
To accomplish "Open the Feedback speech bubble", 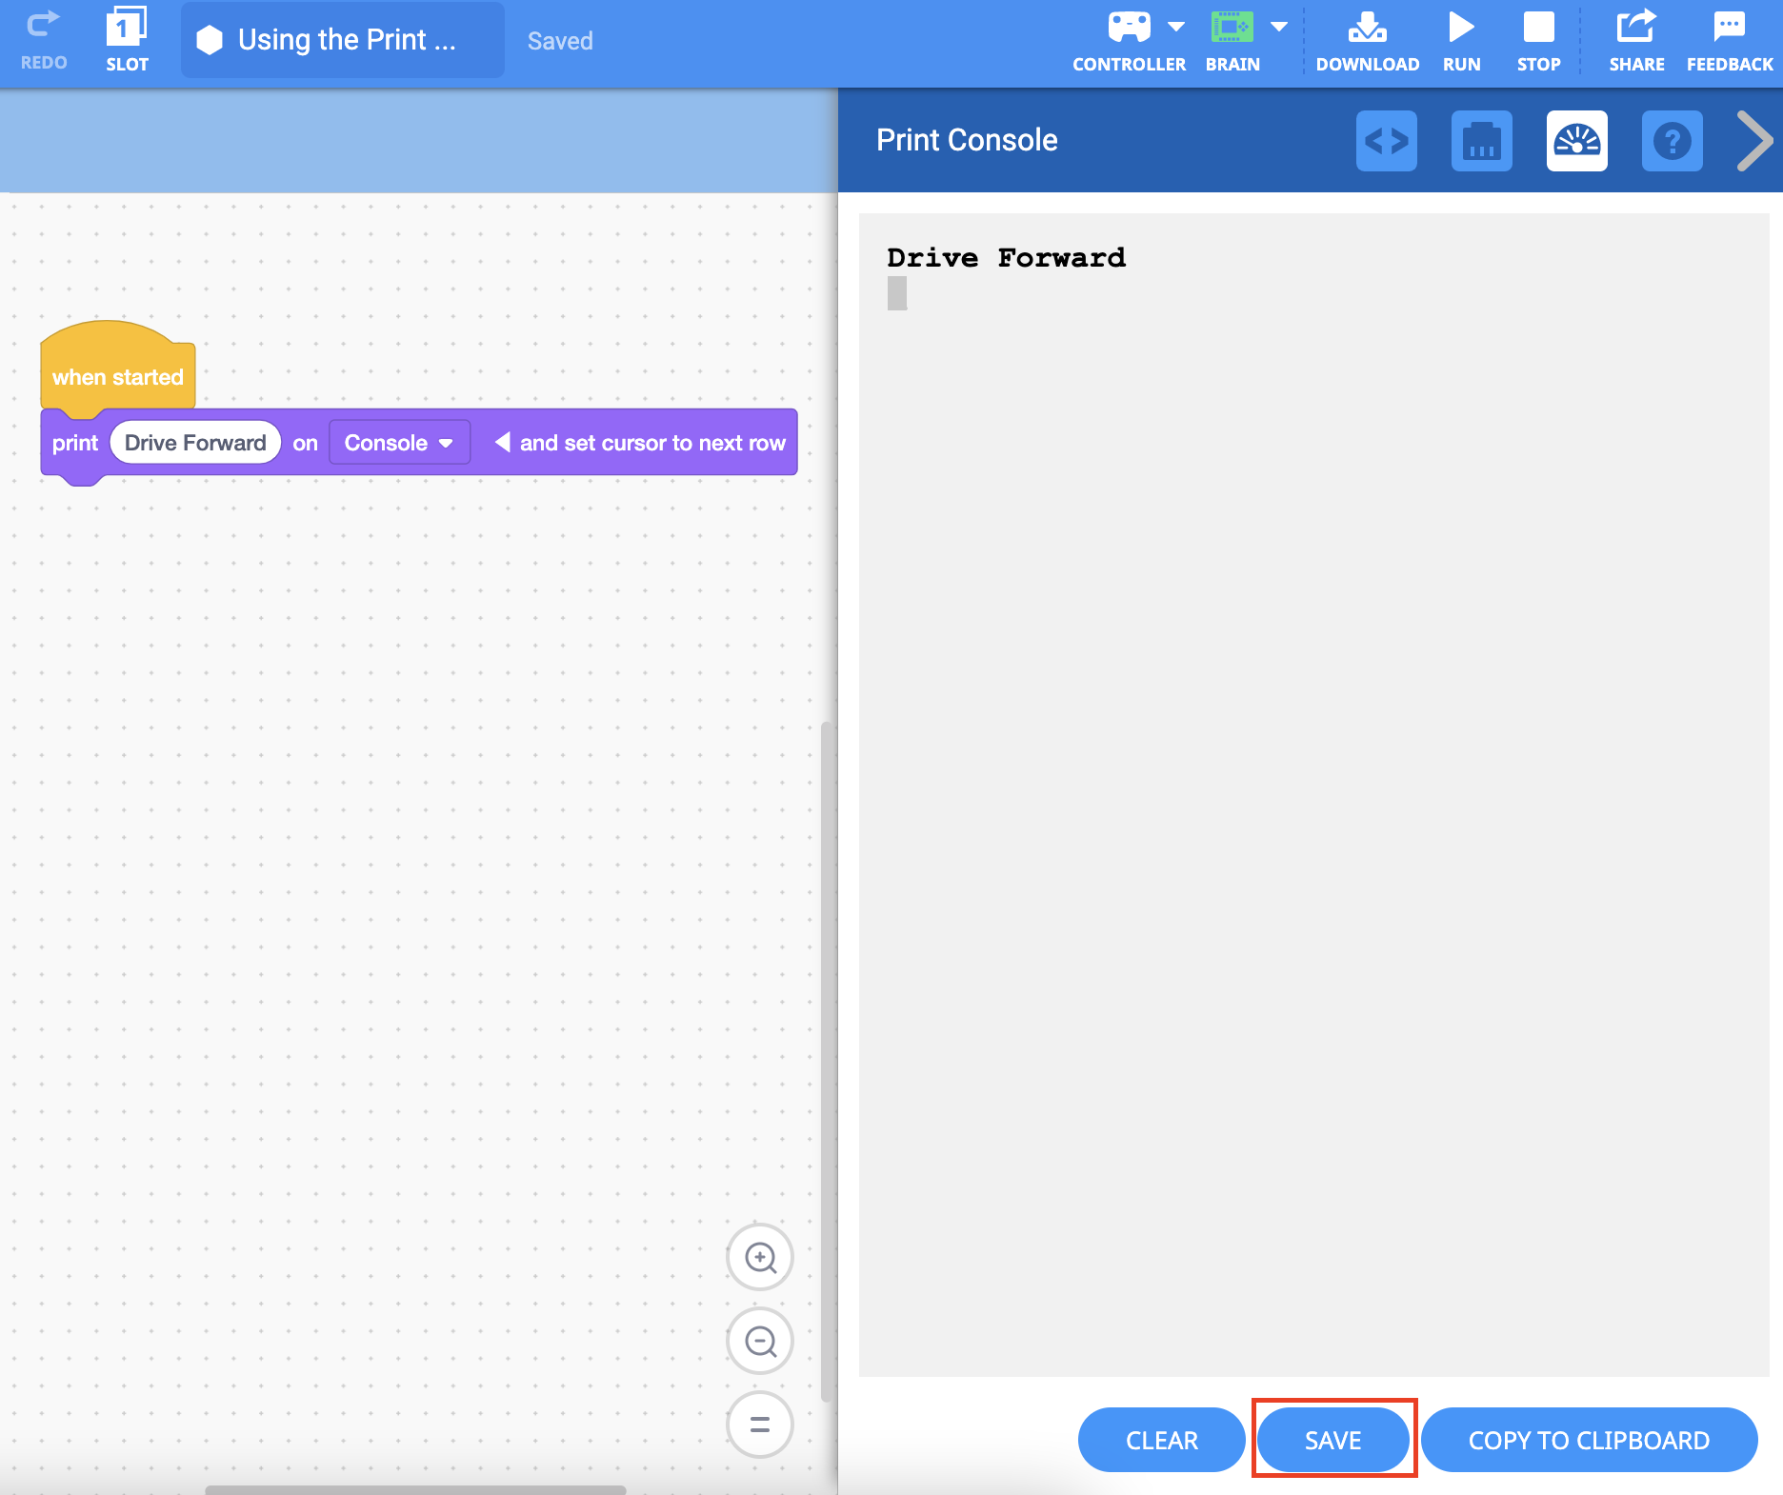I will pyautogui.click(x=1729, y=28).
